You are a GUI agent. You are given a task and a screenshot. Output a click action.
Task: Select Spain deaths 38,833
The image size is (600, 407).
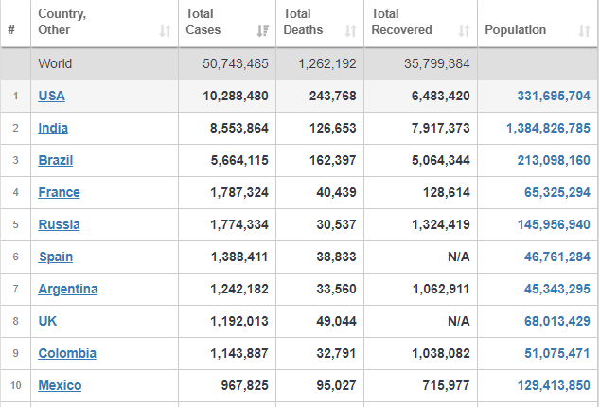coord(336,257)
